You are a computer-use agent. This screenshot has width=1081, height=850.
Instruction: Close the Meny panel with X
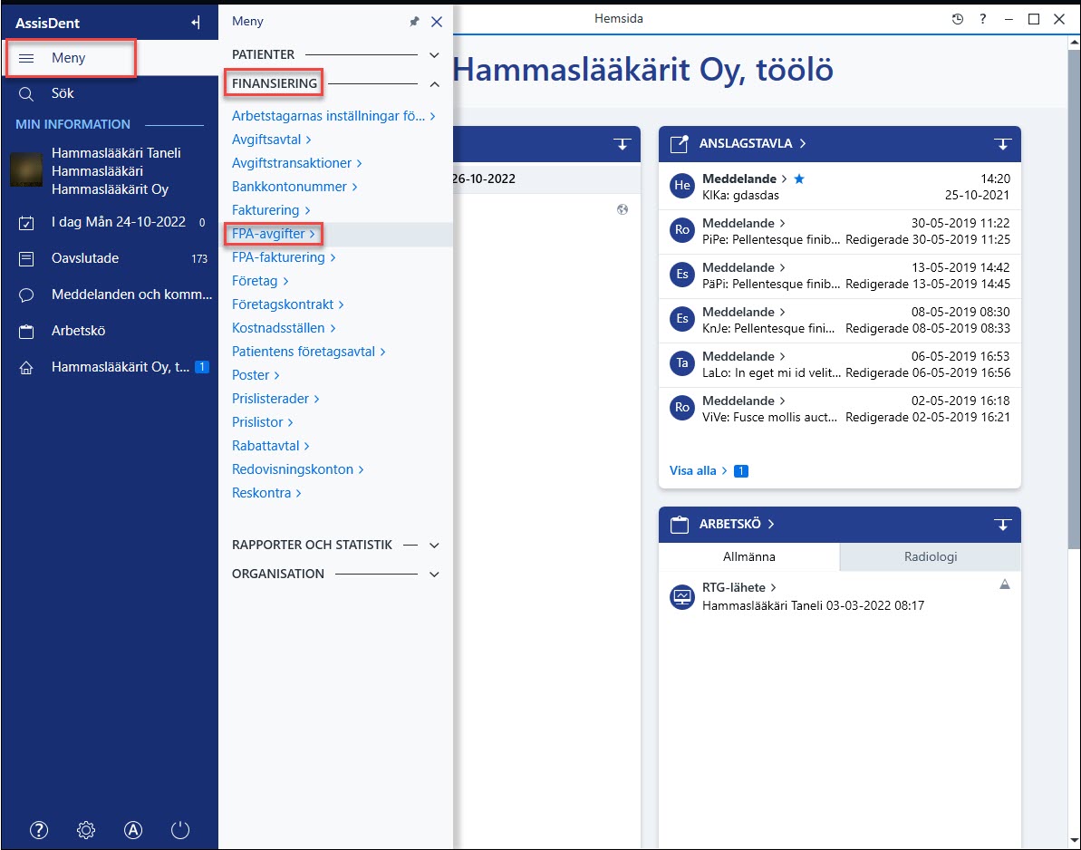[x=437, y=22]
